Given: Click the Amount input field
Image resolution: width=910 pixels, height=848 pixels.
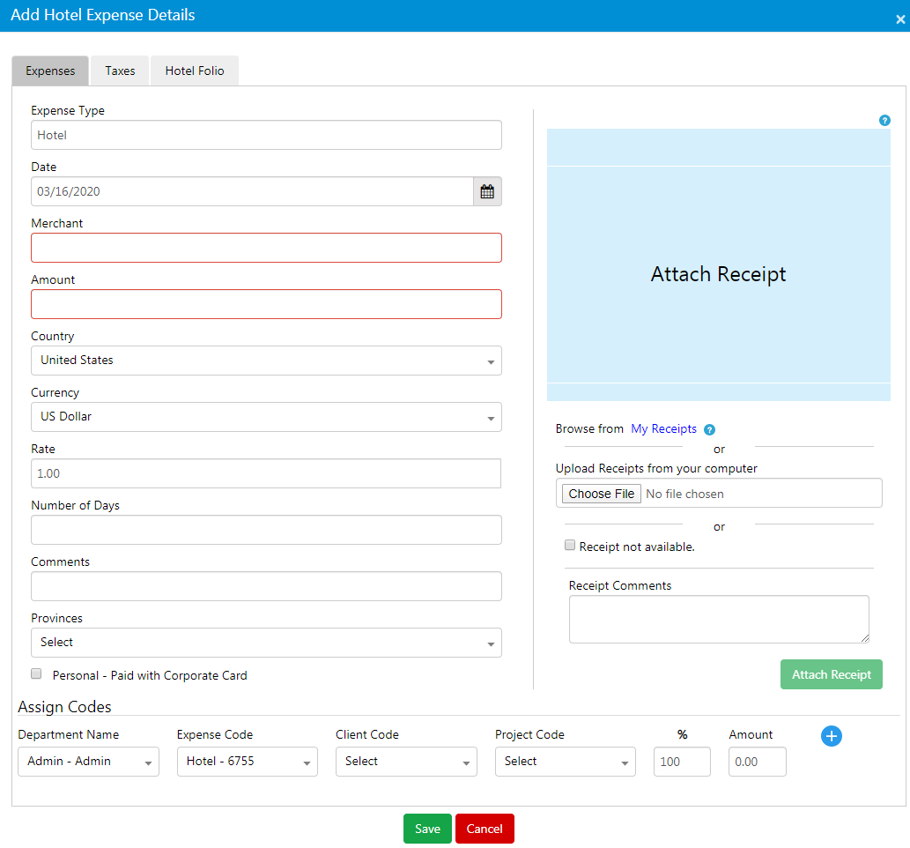Looking at the screenshot, I should [266, 303].
